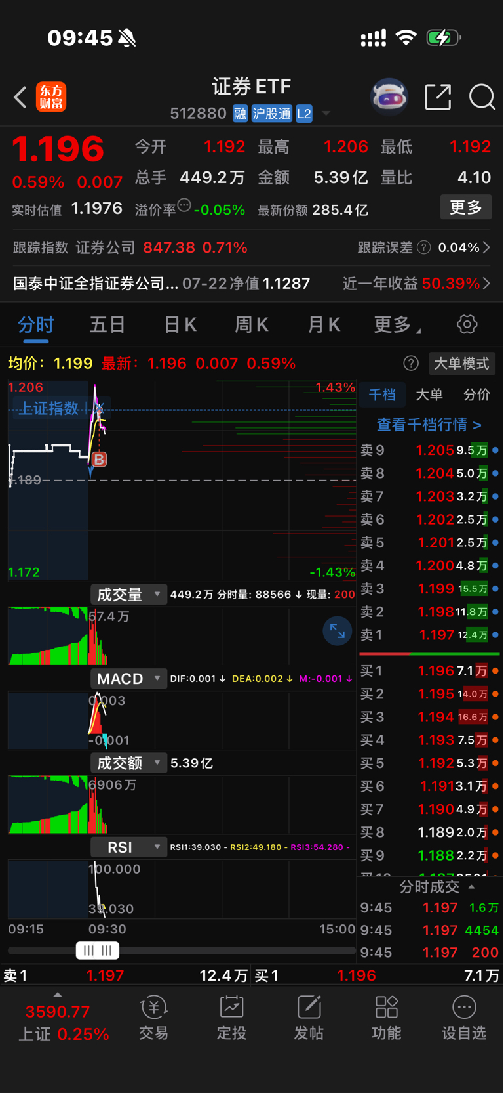Expand chart with fullscreen arrows icon
504x1093 pixels.
point(338,632)
